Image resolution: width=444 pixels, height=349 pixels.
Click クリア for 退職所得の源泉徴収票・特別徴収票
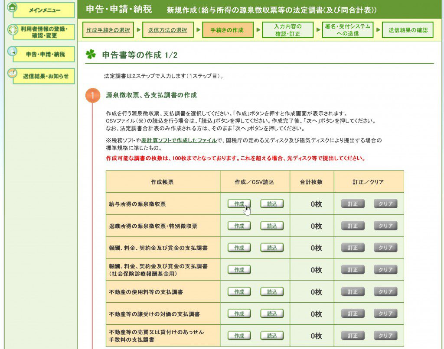(x=385, y=226)
